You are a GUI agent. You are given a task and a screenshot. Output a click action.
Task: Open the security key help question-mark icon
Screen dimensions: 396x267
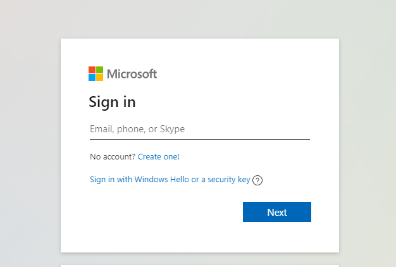pos(257,180)
